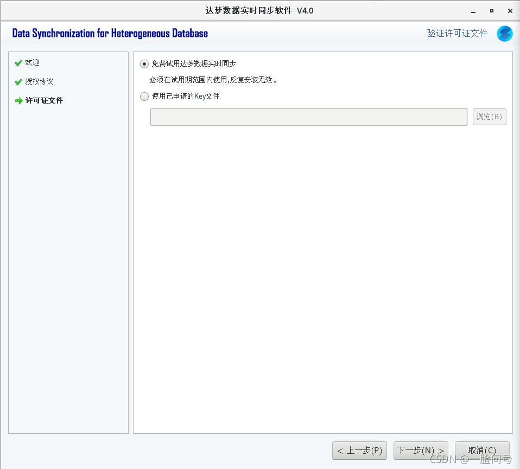
Task: Click the green checkmark beside 授权协议
Action: point(18,82)
